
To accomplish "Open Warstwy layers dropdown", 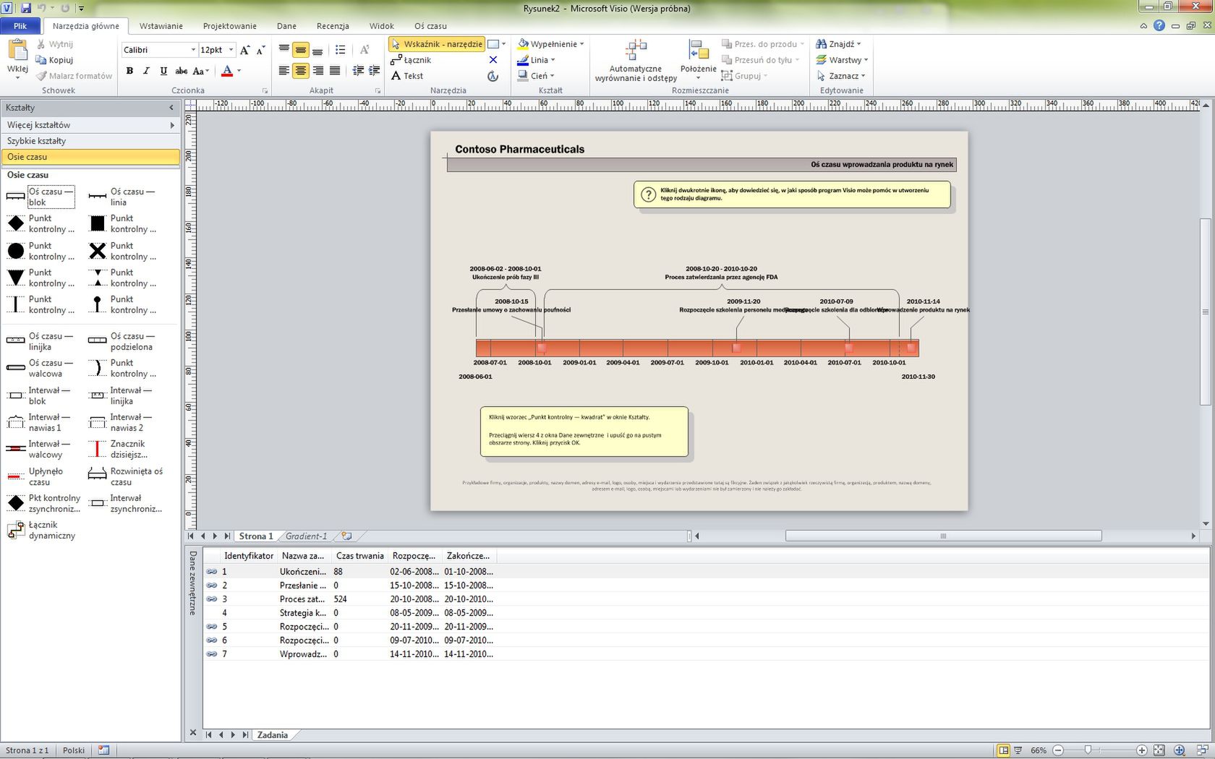I will (x=841, y=60).
